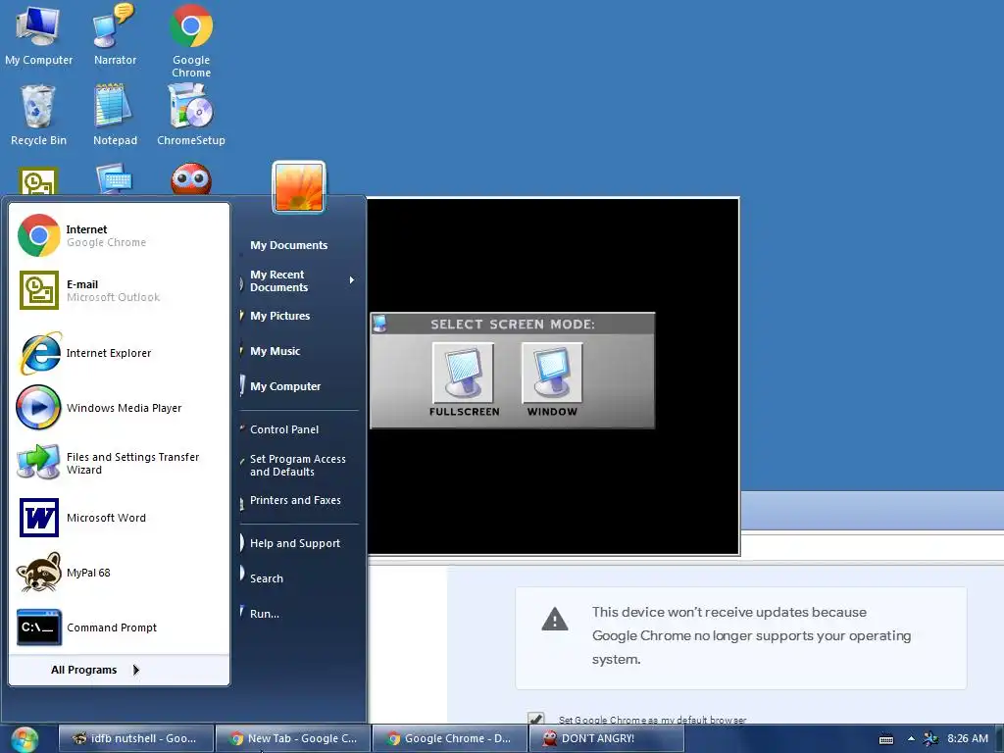Select Recycle Bin desktop icon

click(x=38, y=116)
